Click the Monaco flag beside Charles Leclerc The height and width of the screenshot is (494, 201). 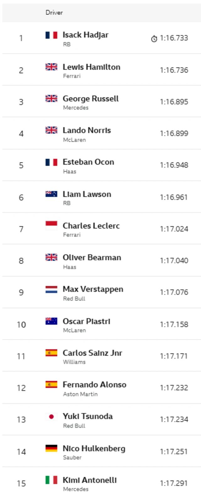click(x=51, y=226)
